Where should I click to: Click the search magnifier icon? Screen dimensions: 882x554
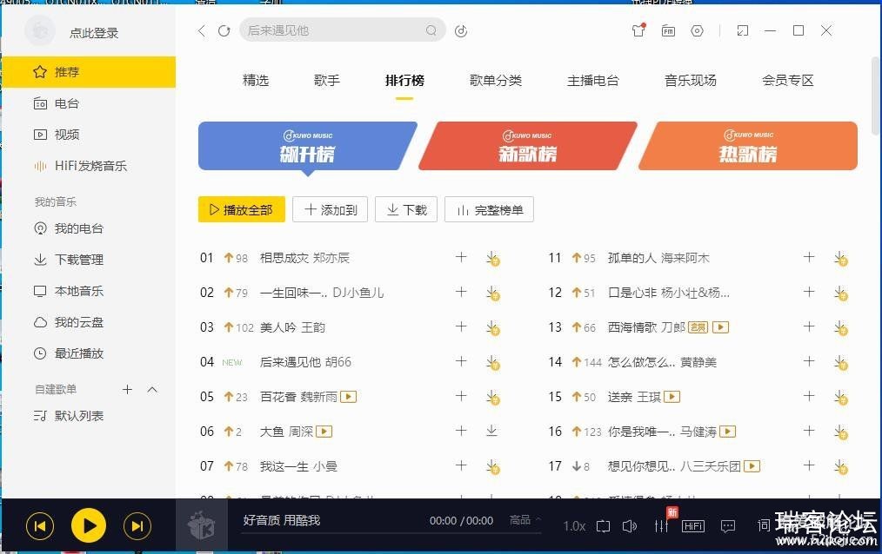pos(431,30)
